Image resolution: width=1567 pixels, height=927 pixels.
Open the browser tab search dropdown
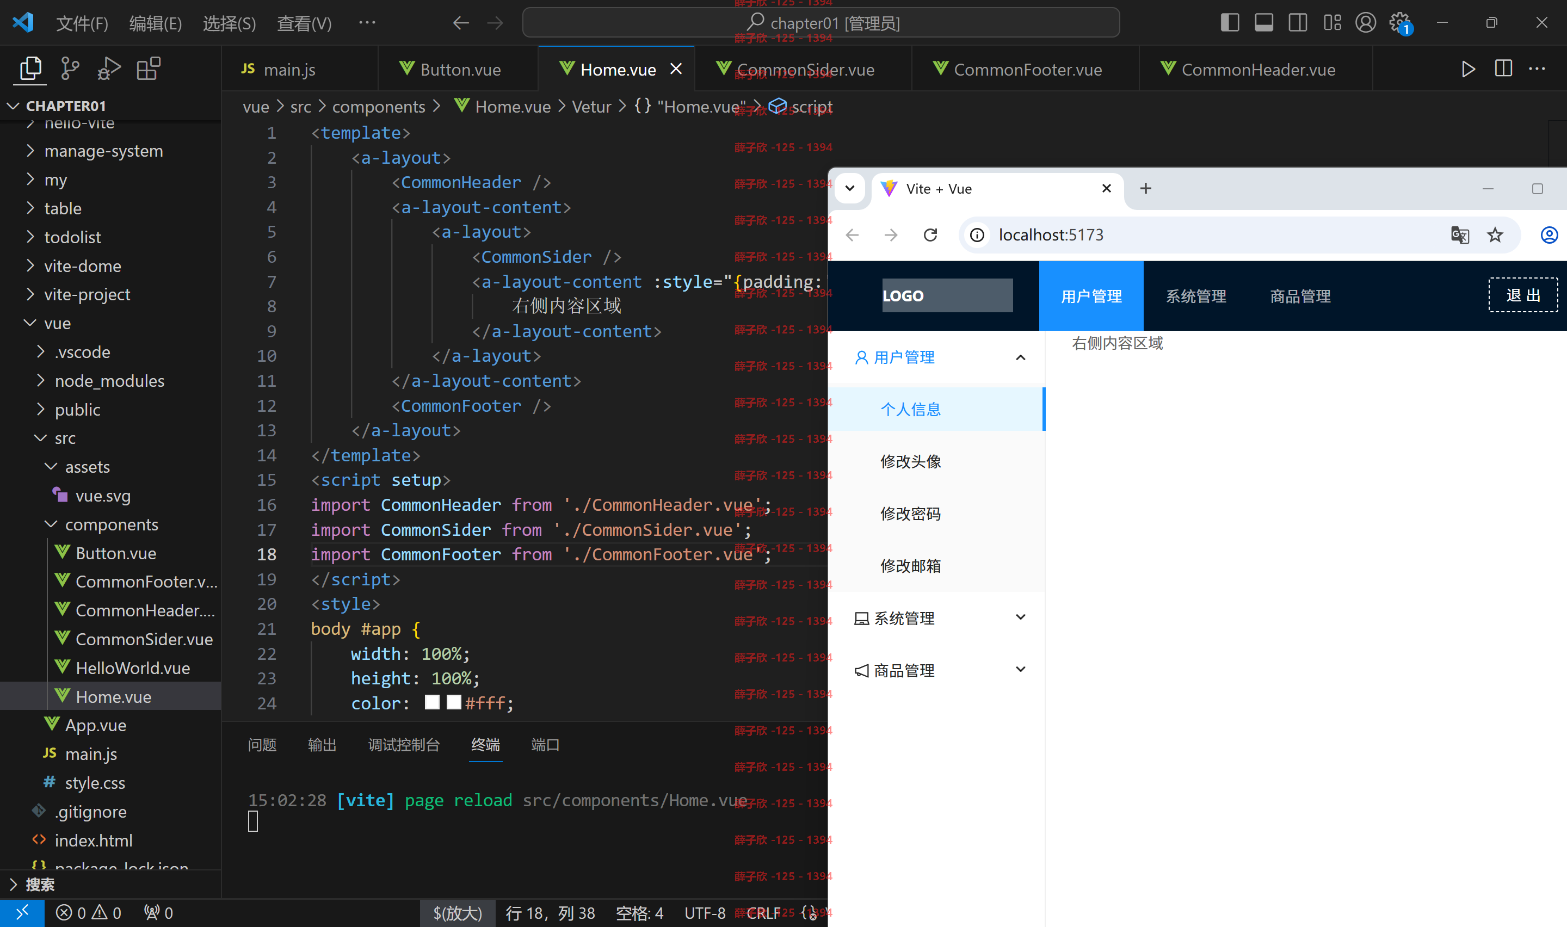(x=850, y=188)
